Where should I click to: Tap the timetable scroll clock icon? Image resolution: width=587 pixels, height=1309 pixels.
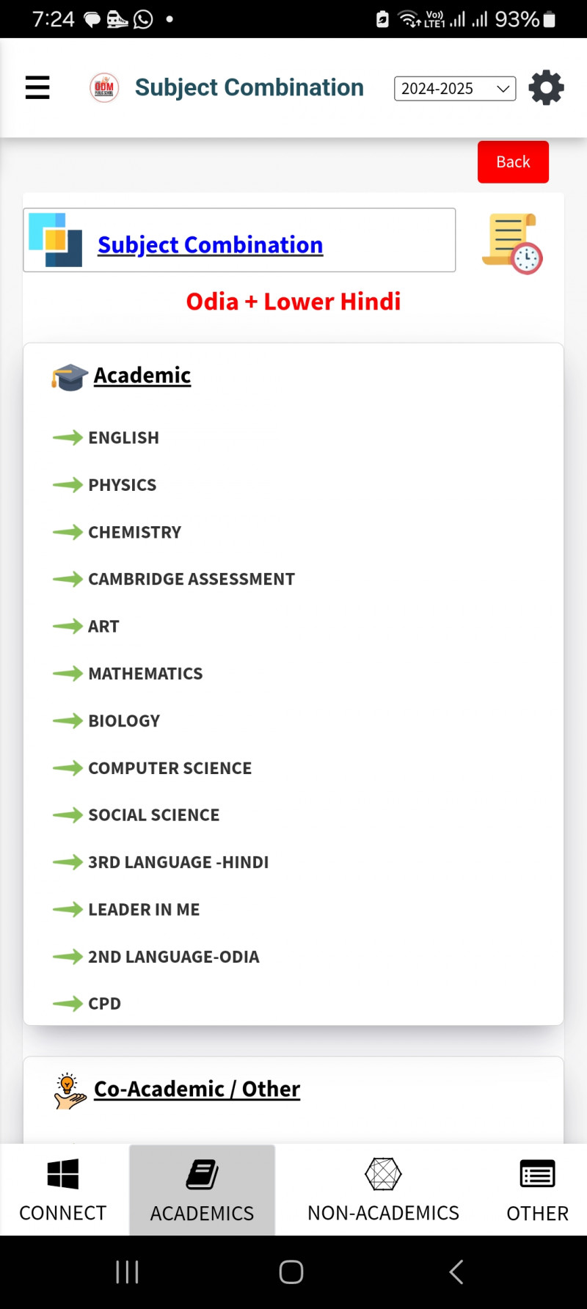(512, 244)
